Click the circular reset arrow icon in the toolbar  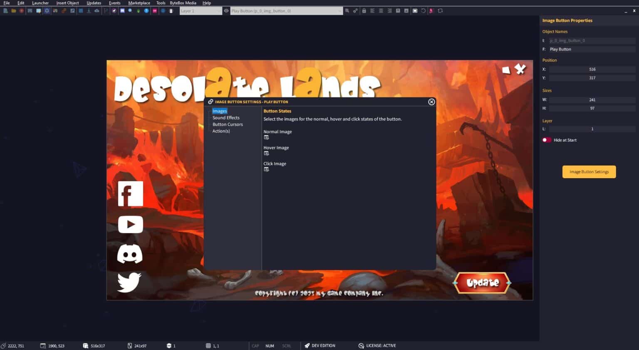tap(424, 11)
